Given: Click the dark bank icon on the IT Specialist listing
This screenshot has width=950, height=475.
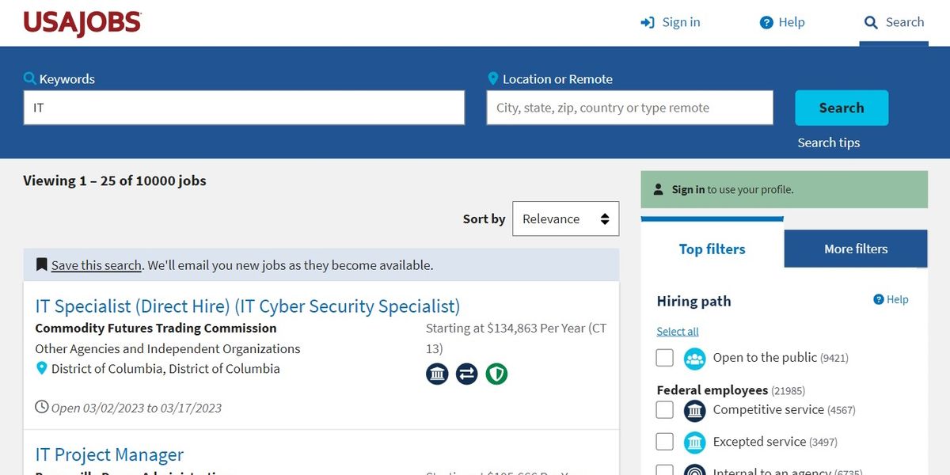Looking at the screenshot, I should point(437,374).
